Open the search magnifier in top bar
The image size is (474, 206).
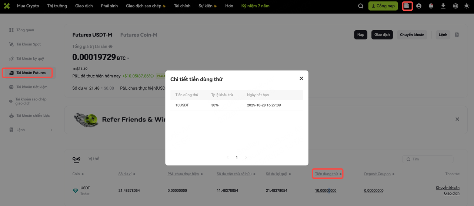[361, 6]
